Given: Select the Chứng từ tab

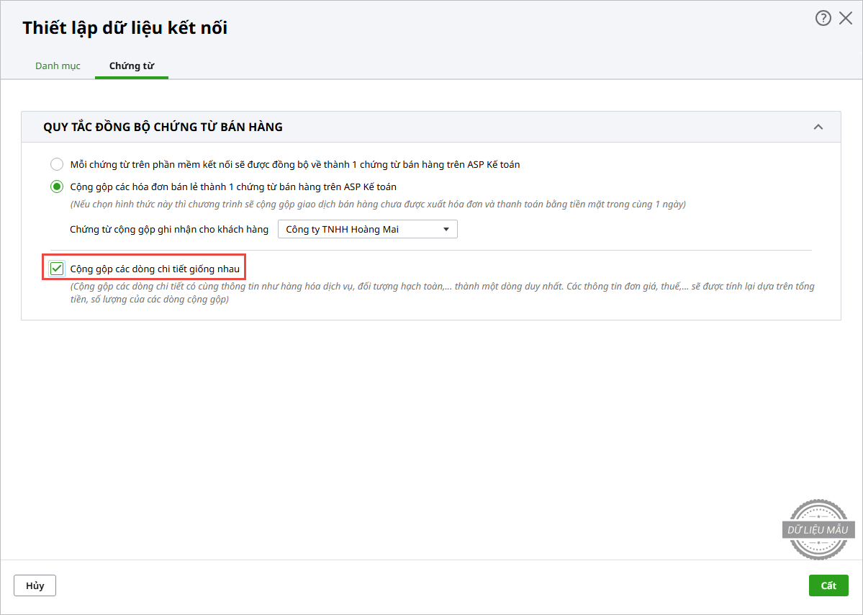Looking at the screenshot, I should 132,66.
